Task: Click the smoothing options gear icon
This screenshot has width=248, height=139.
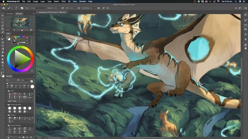Action: click(x=99, y=8)
